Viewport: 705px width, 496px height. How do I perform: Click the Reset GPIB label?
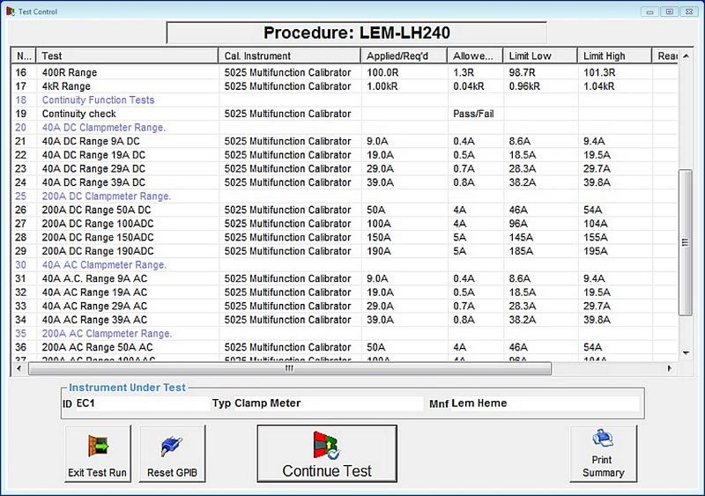tap(172, 472)
